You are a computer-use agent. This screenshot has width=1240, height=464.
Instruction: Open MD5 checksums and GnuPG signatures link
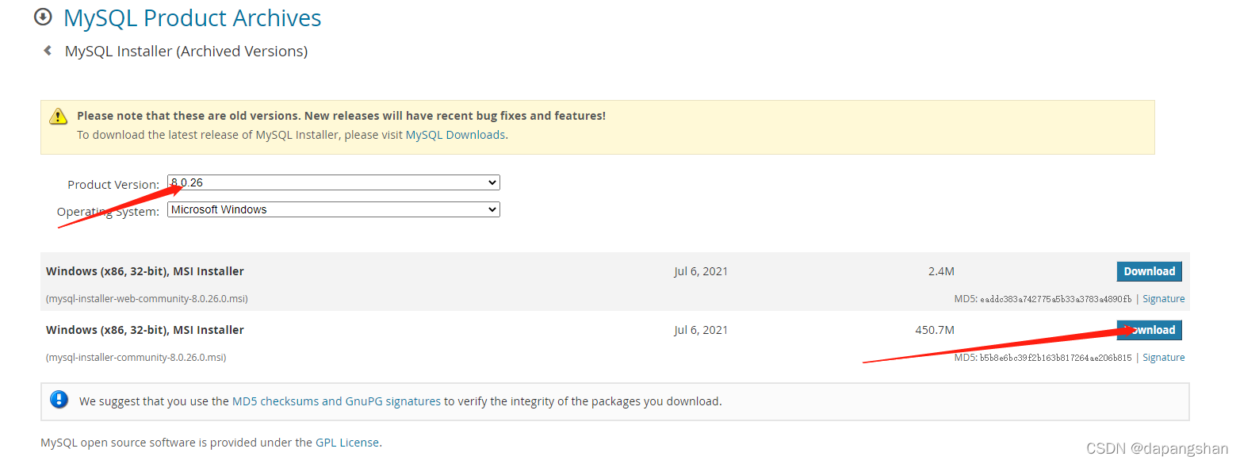[336, 401]
